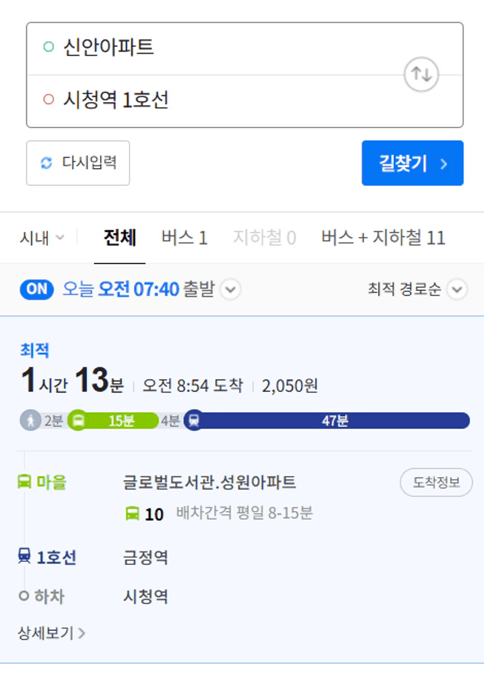
Task: Click the red destination circle marker
Action: [49, 100]
